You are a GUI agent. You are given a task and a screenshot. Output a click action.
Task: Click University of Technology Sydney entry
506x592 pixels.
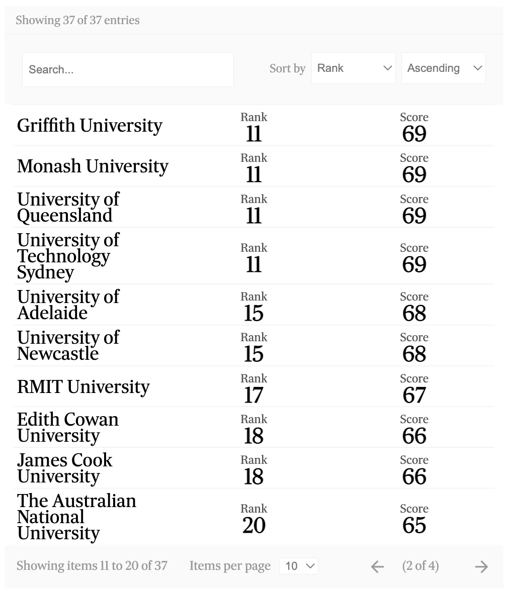click(68, 256)
